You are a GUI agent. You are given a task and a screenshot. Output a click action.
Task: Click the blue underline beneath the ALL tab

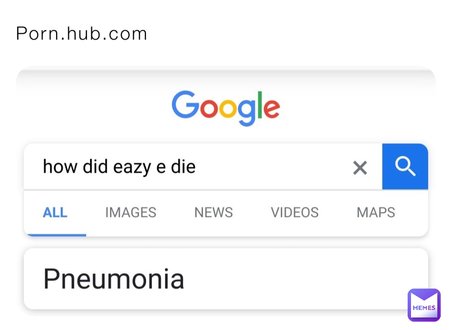(x=55, y=235)
